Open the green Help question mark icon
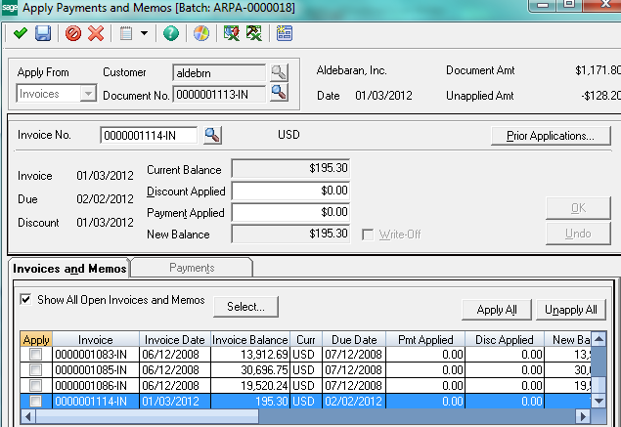Screen dimensions: 621x427 pos(171,33)
